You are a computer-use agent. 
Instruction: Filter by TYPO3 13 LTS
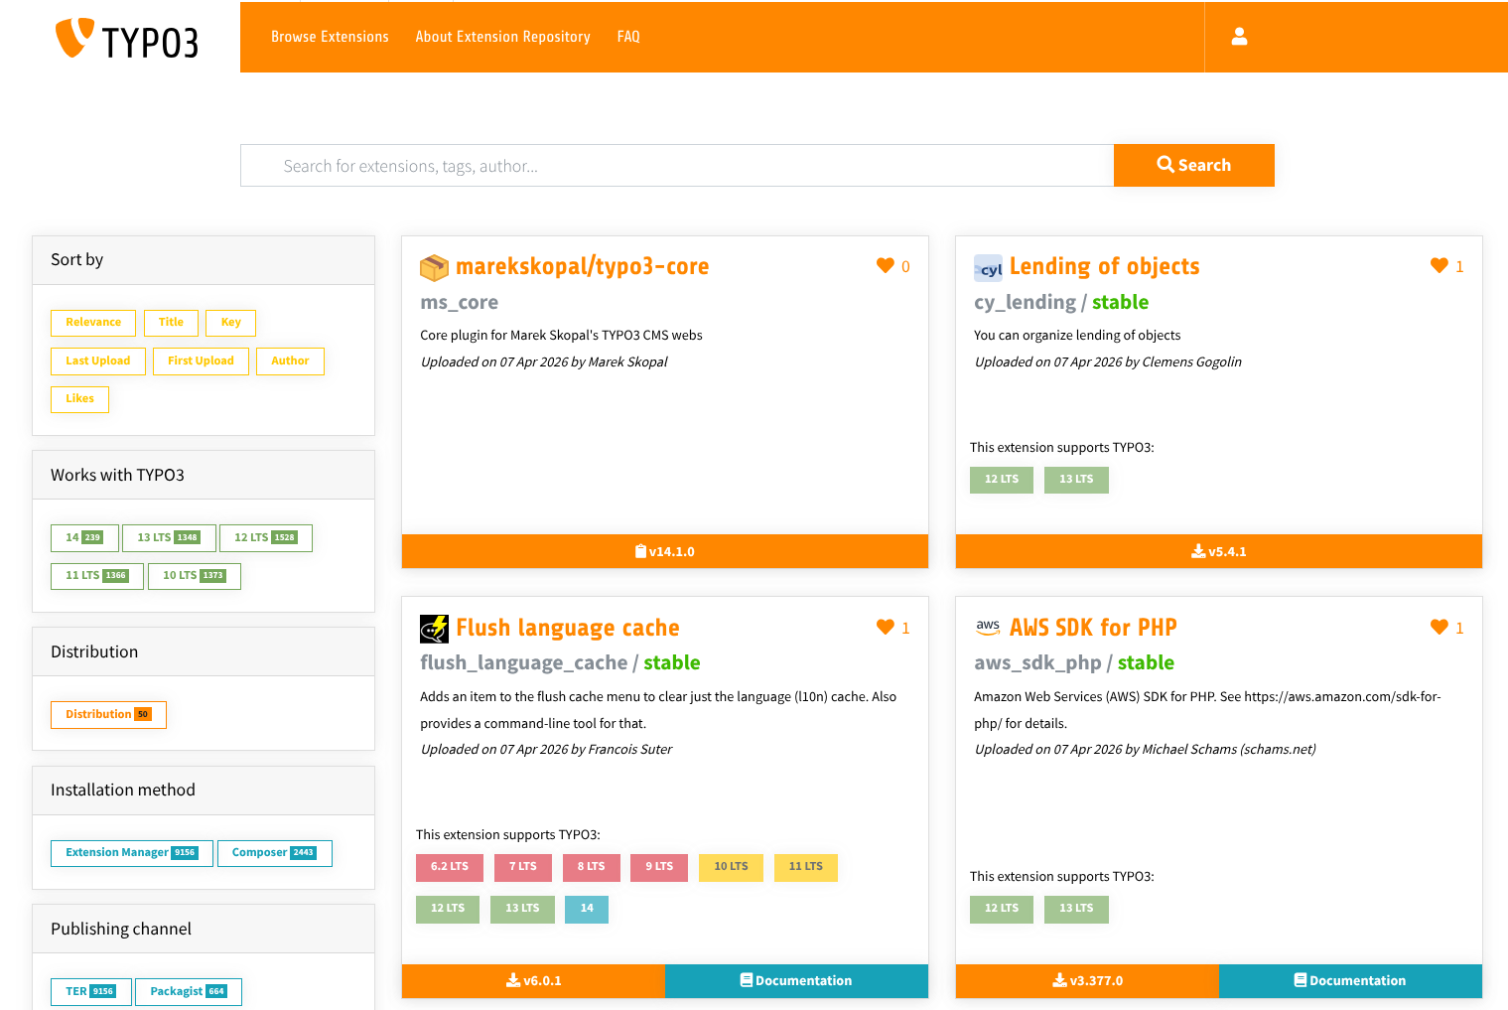[x=169, y=537]
